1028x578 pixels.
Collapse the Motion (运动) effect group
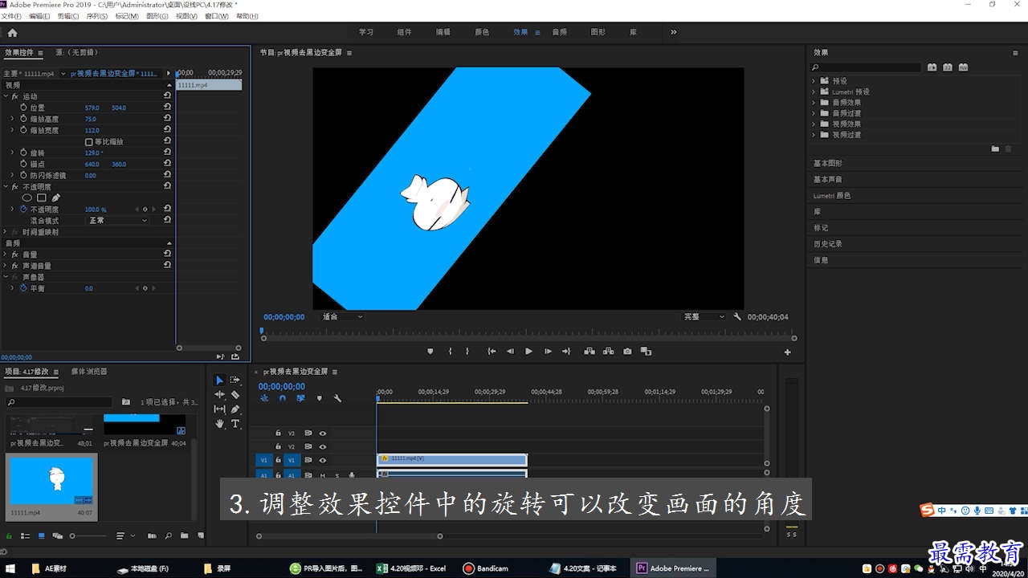coord(6,96)
